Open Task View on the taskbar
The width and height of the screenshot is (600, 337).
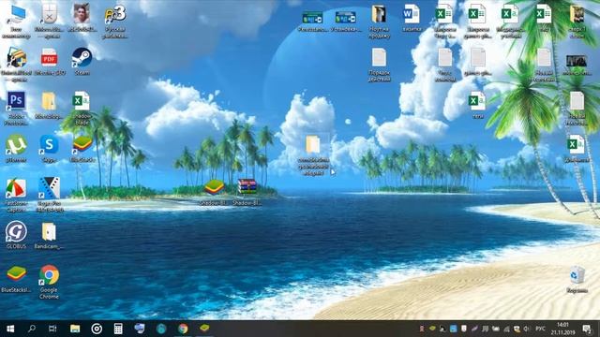(52, 329)
